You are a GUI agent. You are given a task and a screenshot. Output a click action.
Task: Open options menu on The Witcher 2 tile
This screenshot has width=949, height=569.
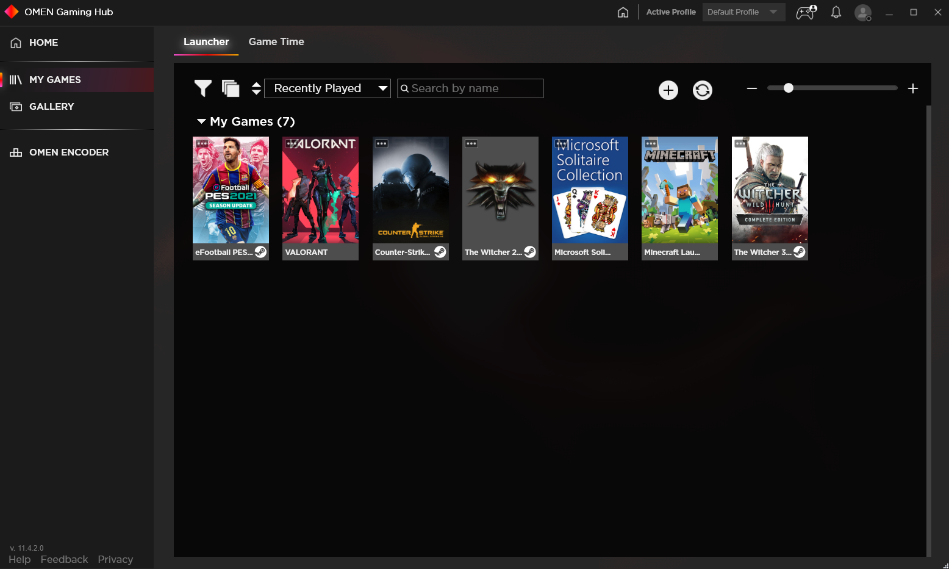click(471, 144)
